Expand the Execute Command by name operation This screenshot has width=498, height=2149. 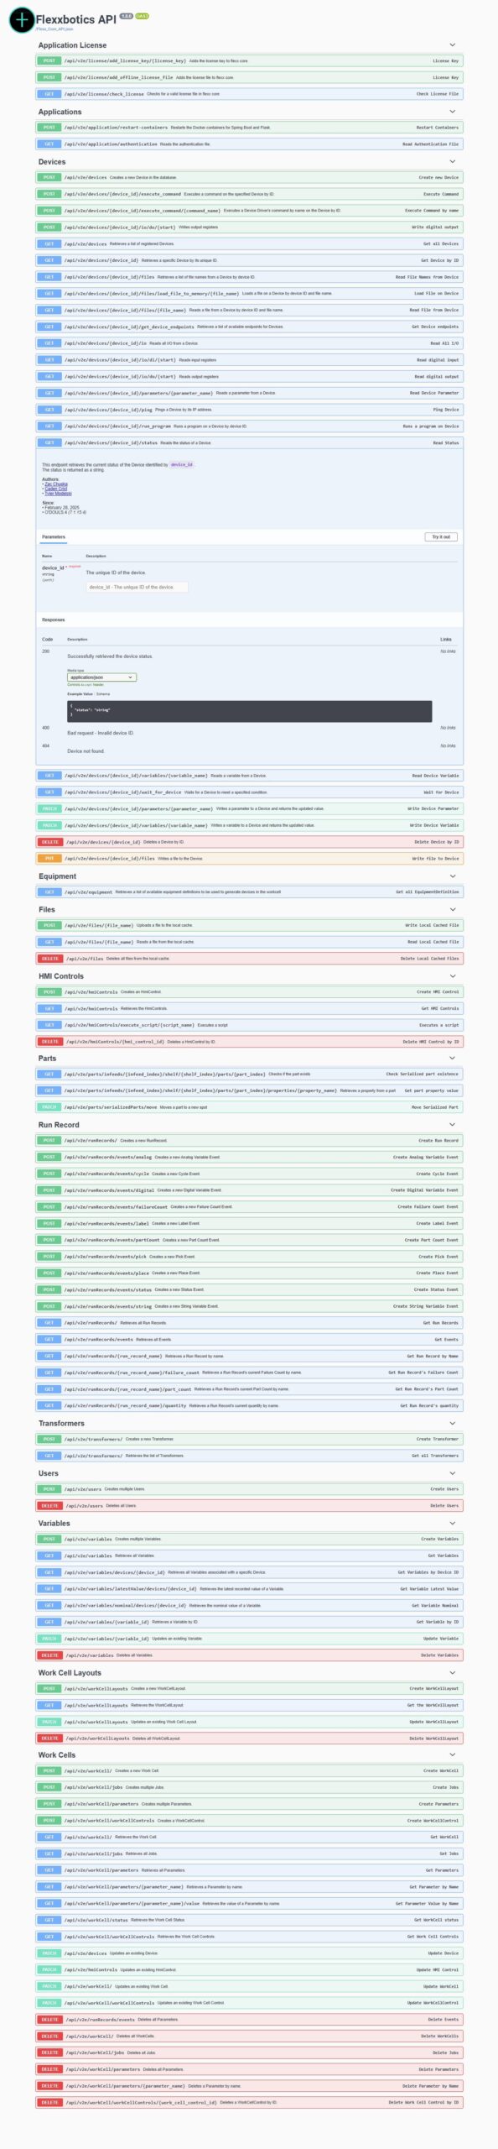[x=249, y=211]
